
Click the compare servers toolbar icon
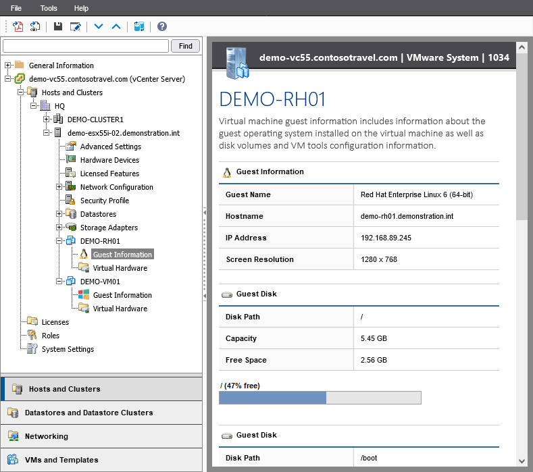pyautogui.click(x=139, y=26)
